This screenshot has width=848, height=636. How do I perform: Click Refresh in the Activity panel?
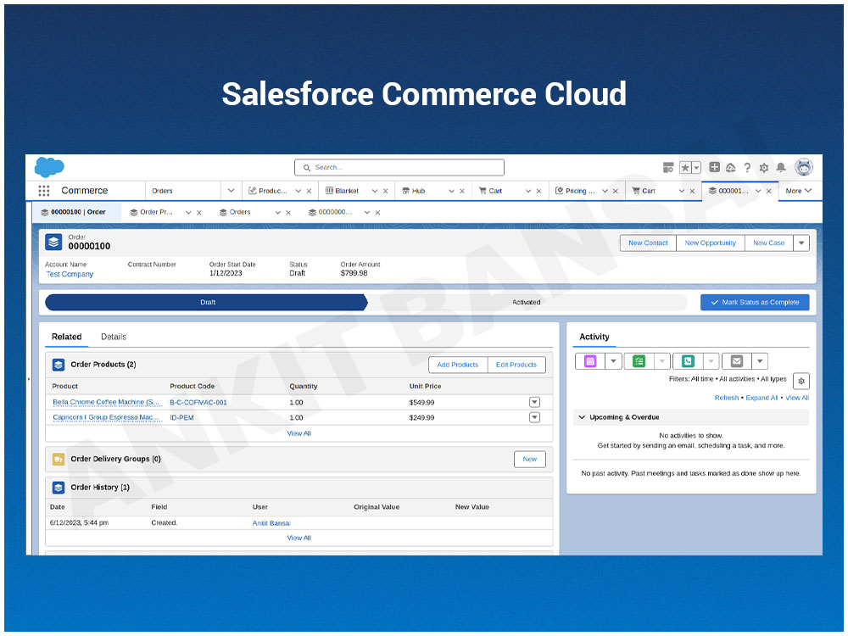[x=727, y=398]
